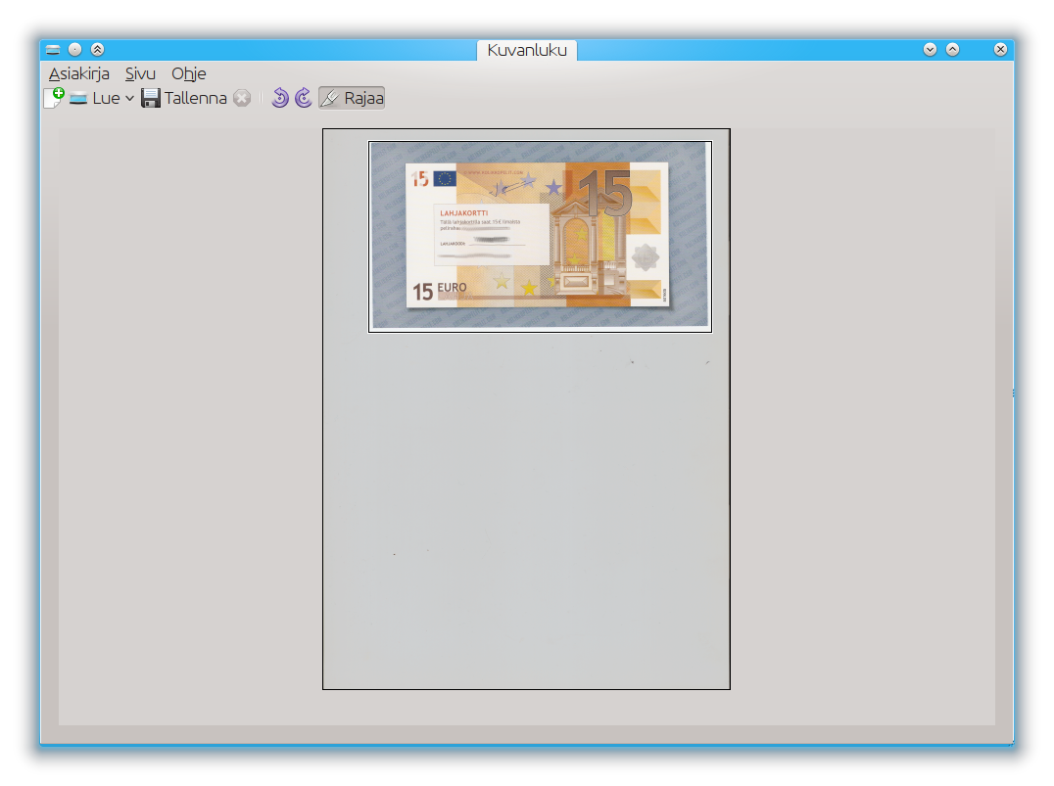Toggle the Rajaa crop button
The image size is (1054, 786).
tap(352, 98)
